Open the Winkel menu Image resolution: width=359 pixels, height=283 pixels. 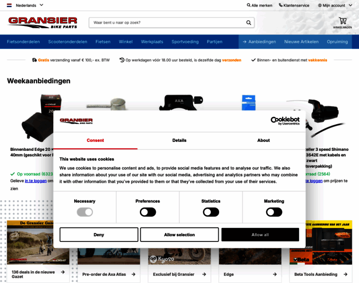click(126, 42)
